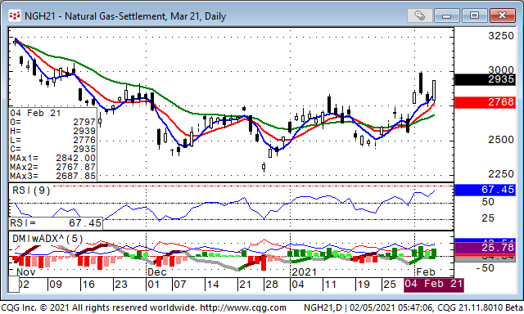The width and height of the screenshot is (524, 314).
Task: Select the red 2768 moving average label
Action: coord(485,102)
